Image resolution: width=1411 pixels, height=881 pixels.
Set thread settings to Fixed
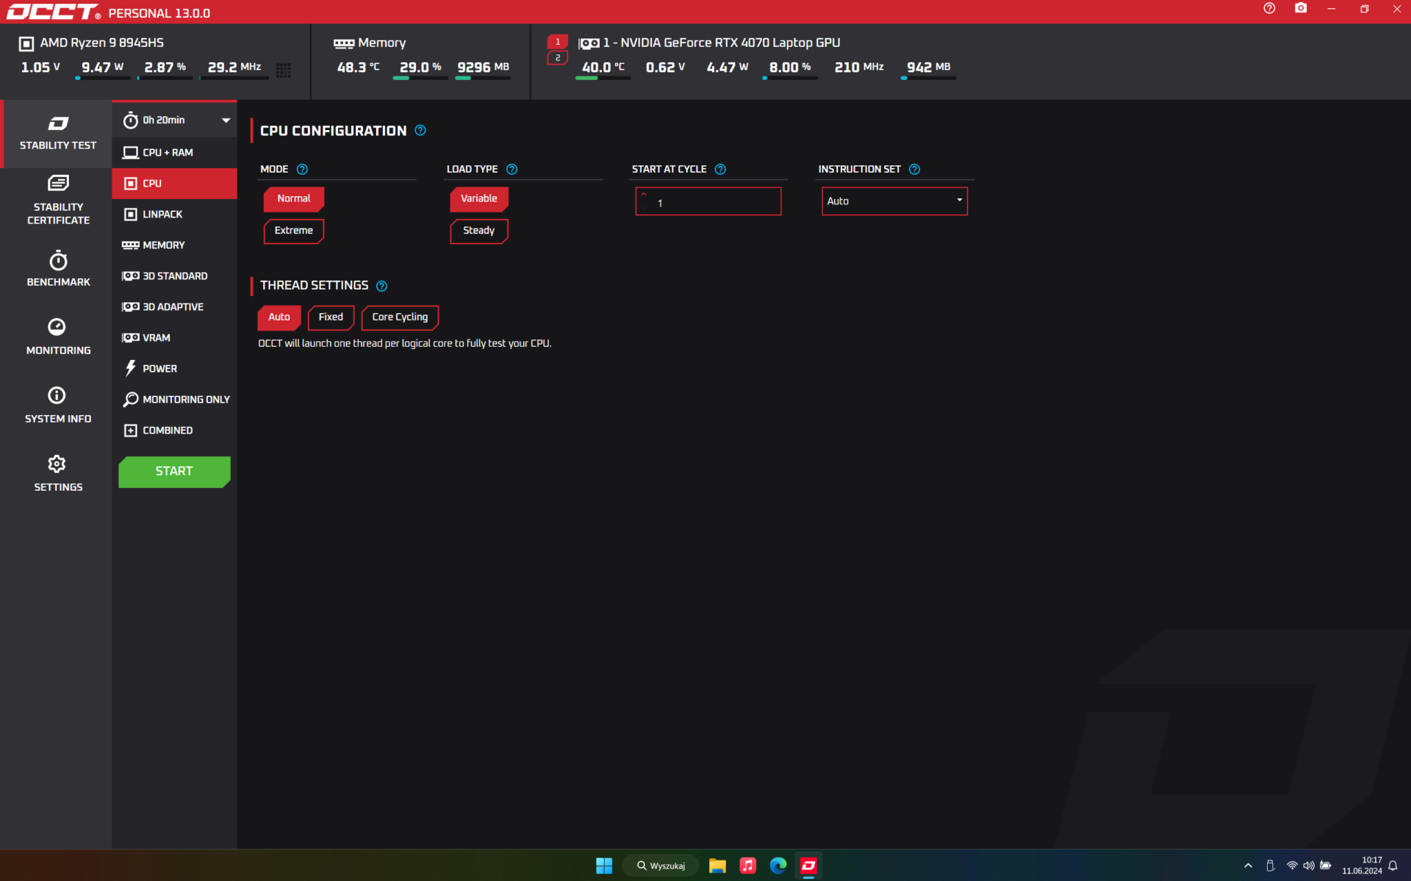click(x=331, y=317)
